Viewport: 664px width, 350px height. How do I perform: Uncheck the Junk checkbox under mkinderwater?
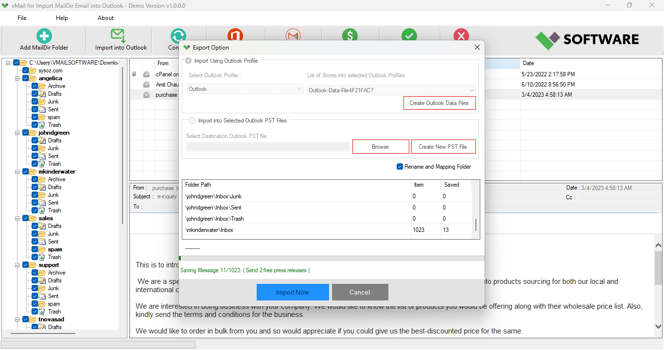[35, 195]
